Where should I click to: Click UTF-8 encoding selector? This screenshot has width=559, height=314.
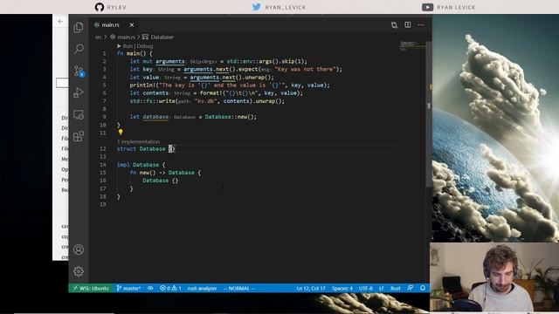366,289
